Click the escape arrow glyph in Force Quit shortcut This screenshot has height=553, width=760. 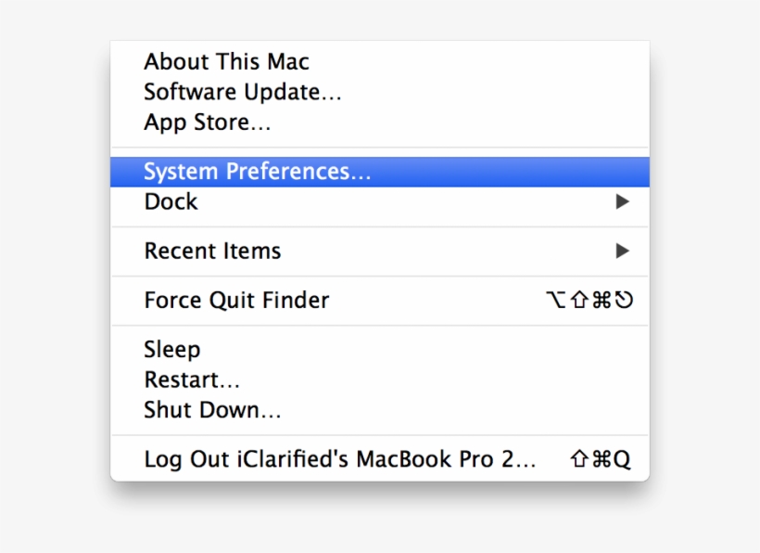[625, 300]
